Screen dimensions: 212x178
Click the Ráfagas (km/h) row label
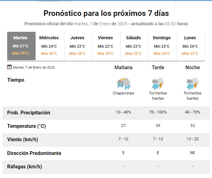point(24,166)
